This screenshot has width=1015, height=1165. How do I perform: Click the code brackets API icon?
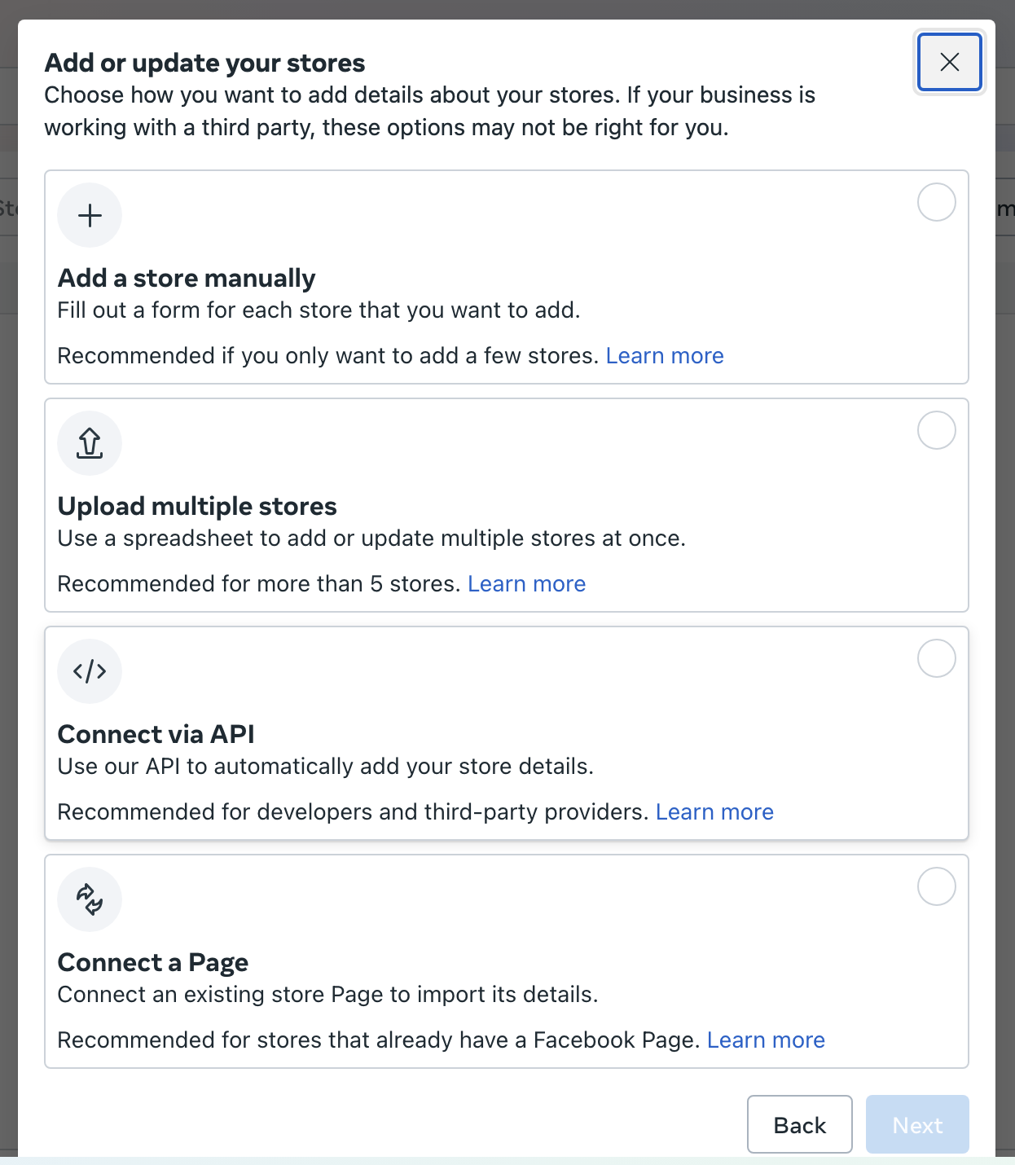pos(90,671)
